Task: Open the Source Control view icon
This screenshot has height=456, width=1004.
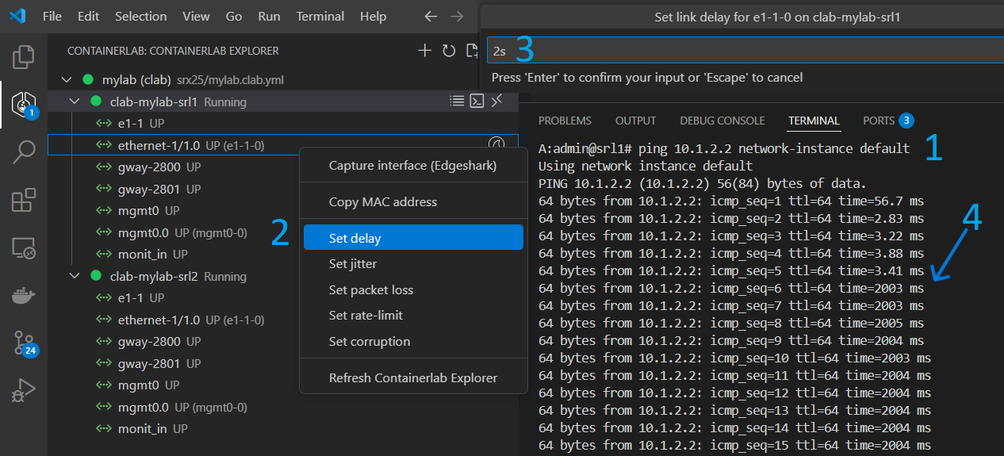Action: [x=24, y=343]
